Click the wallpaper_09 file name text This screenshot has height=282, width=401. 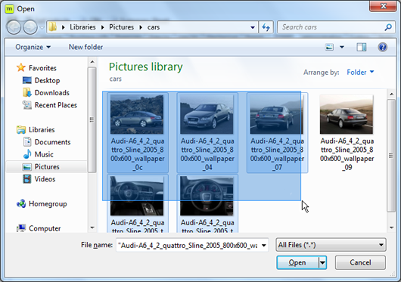[x=347, y=154]
